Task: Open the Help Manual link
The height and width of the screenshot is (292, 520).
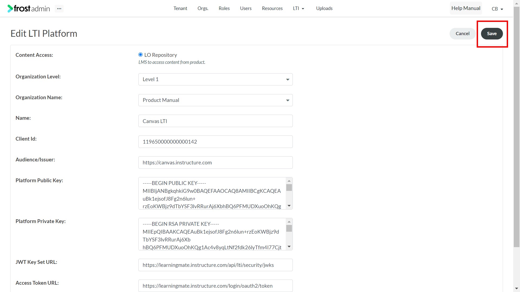Action: [x=466, y=8]
